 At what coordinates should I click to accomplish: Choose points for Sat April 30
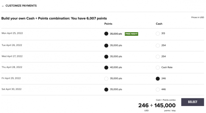[106, 89]
